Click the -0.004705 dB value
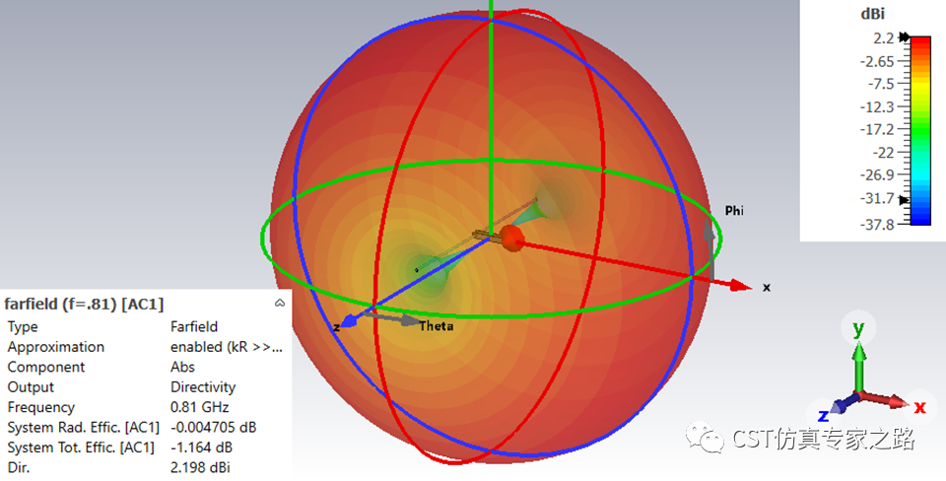 click(x=213, y=428)
